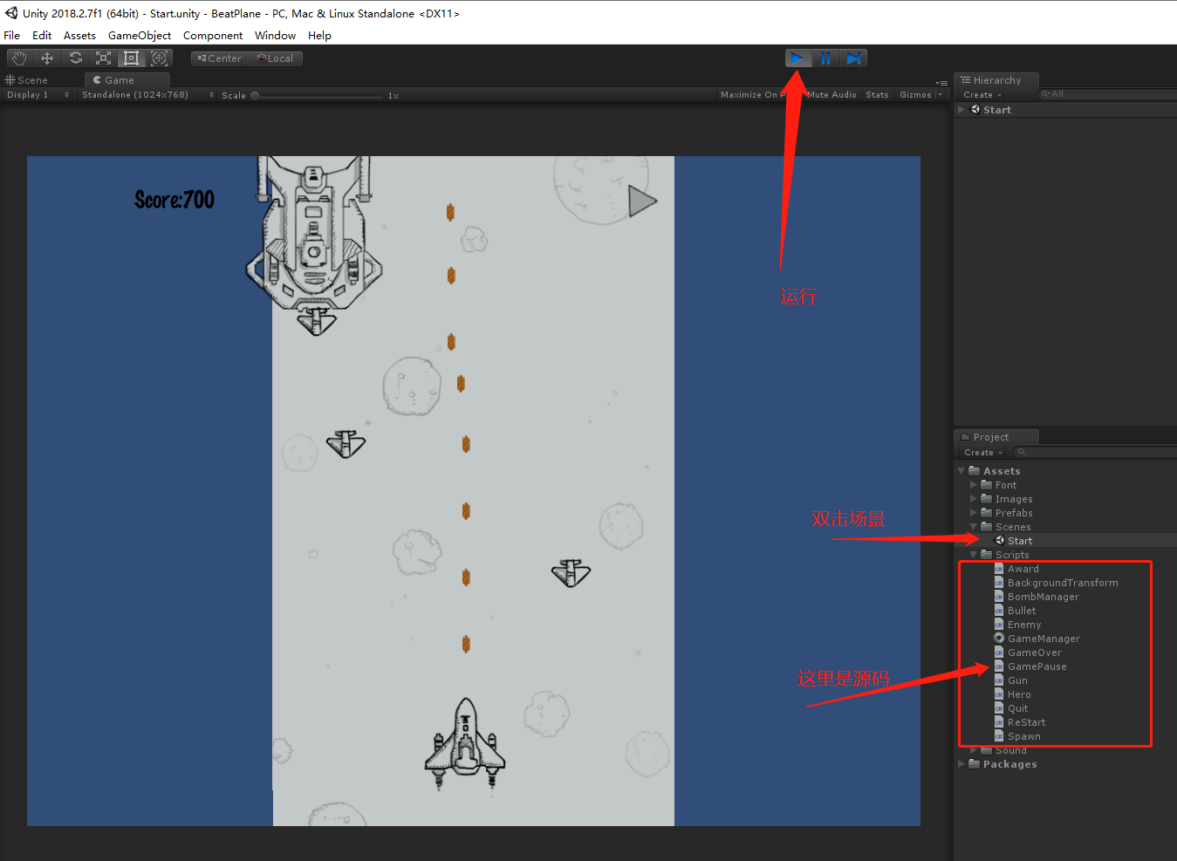The image size is (1177, 861).
Task: Open the Project Create dropdown
Action: [x=983, y=453]
